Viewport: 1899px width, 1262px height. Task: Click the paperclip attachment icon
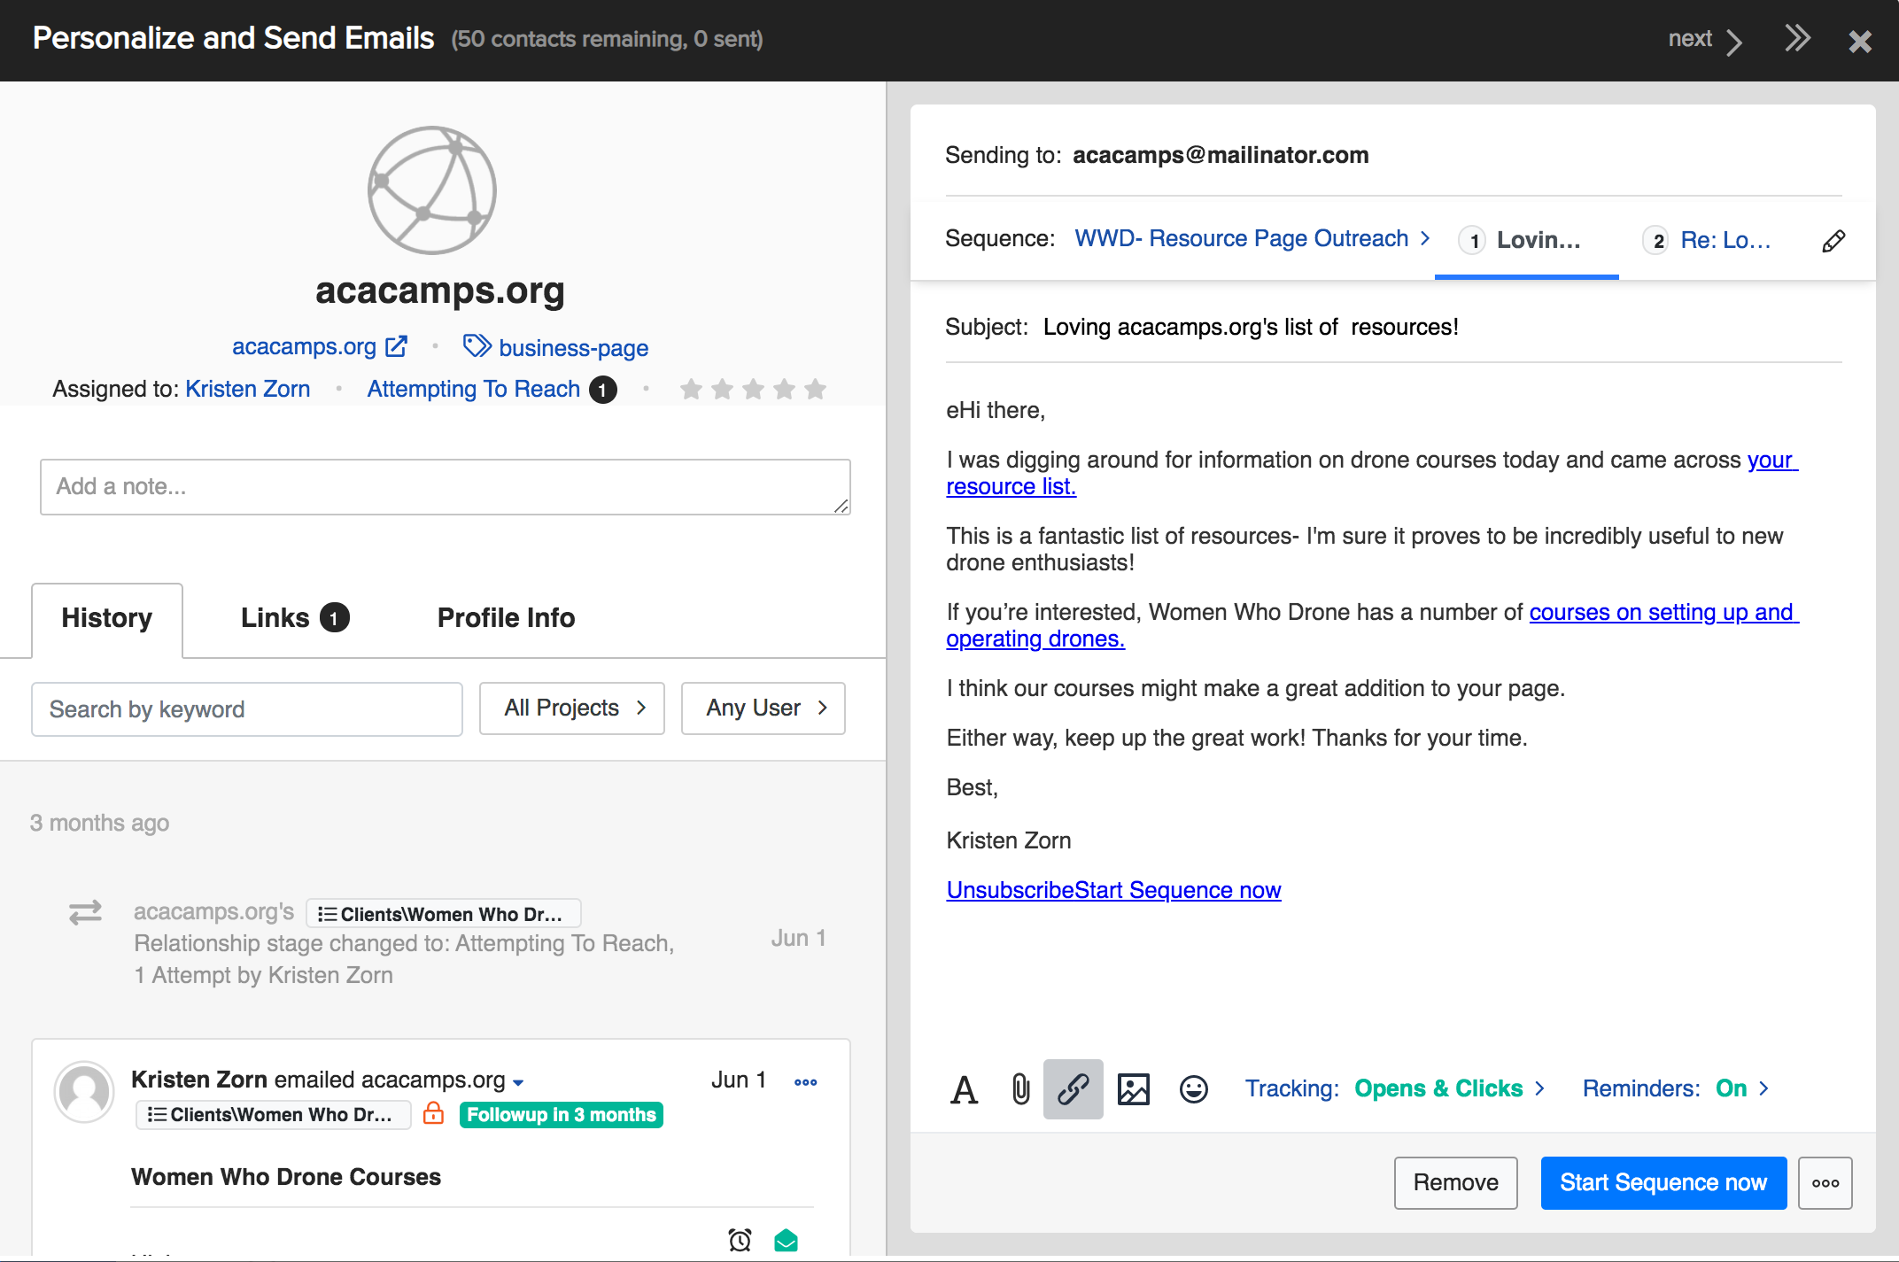(x=1020, y=1089)
